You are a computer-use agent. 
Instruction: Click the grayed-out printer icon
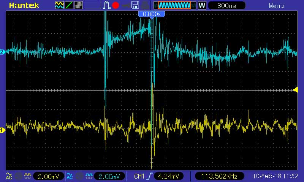pos(145,5)
